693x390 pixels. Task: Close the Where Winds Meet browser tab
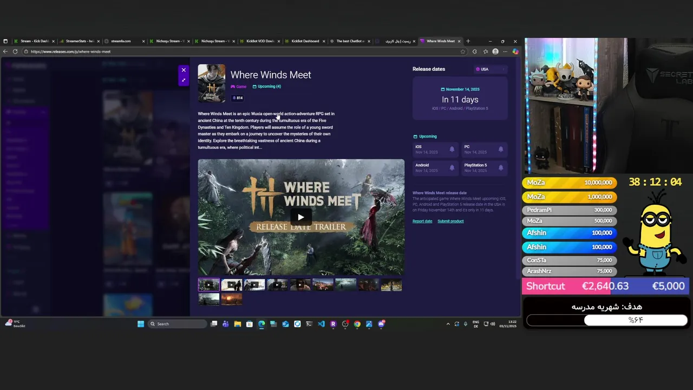click(x=459, y=41)
